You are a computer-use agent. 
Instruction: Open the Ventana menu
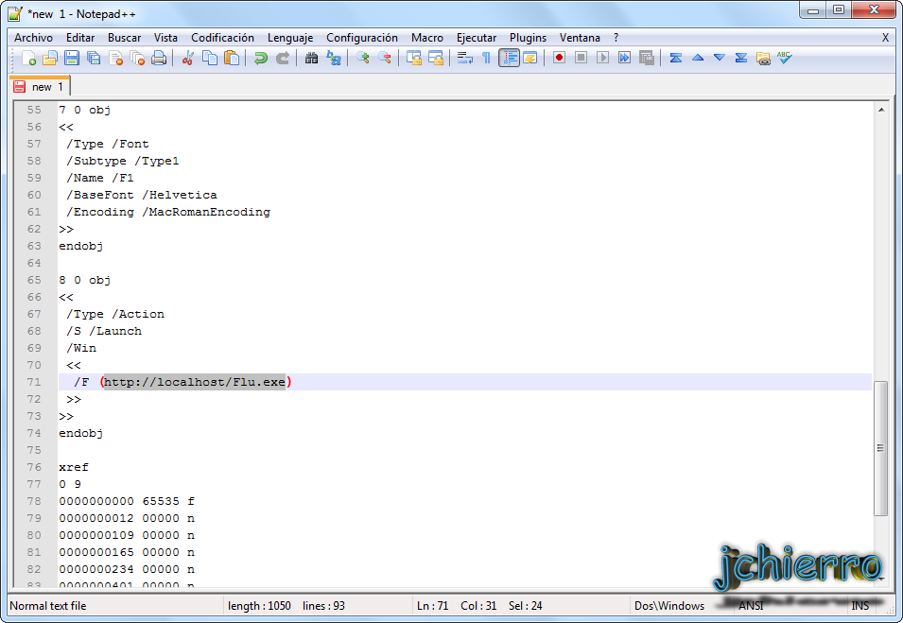pyautogui.click(x=580, y=38)
